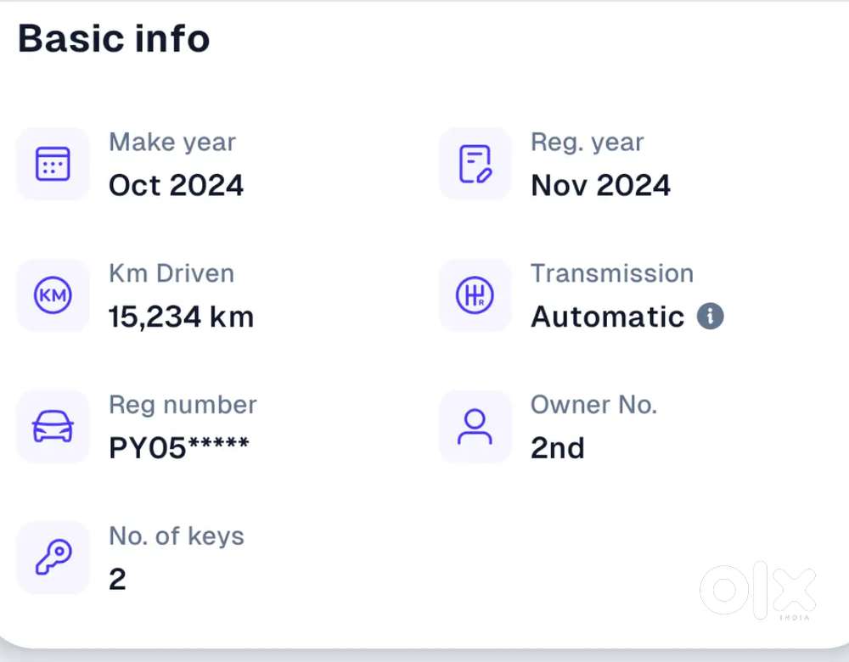The width and height of the screenshot is (849, 662).
Task: Open the info icon next to Automatic
Action: pyautogui.click(x=710, y=316)
